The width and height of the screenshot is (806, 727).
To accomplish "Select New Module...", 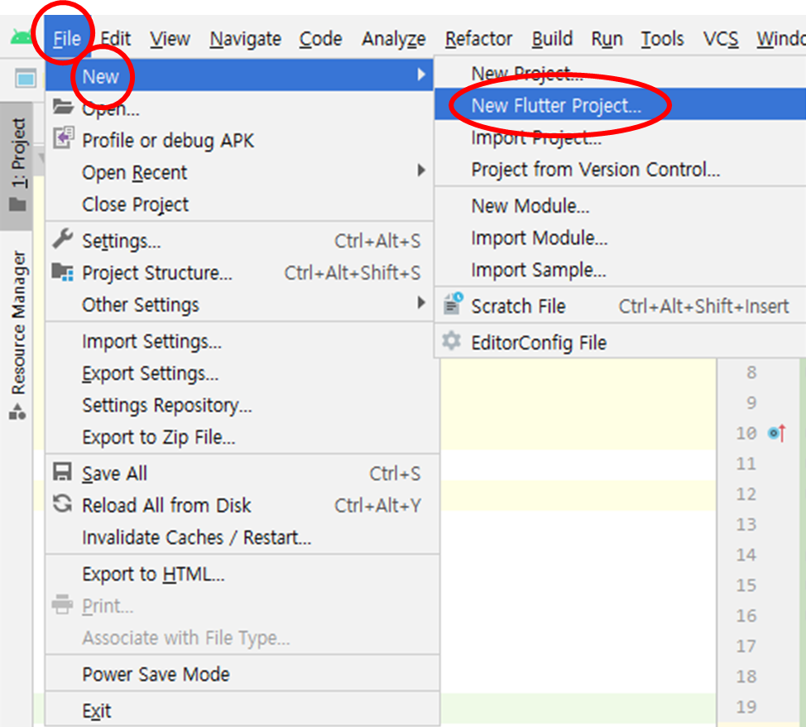I will coord(621,205).
